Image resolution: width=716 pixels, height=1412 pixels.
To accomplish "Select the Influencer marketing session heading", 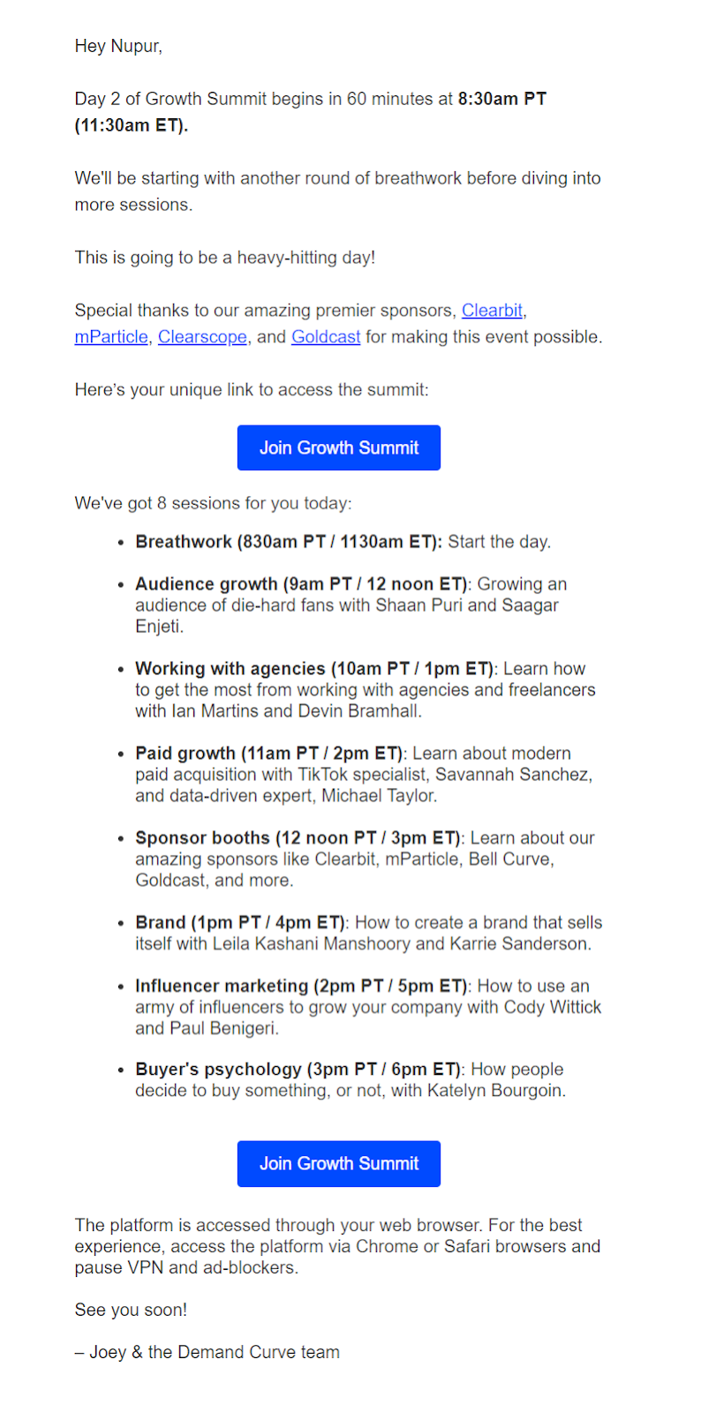I will (x=301, y=987).
